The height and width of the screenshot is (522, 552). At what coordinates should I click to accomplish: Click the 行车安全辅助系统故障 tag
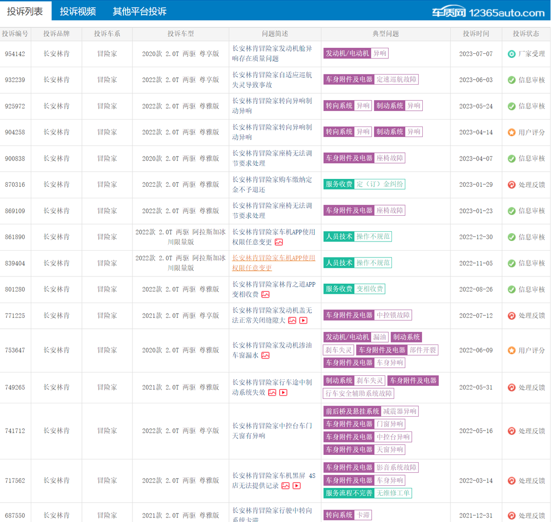point(359,394)
